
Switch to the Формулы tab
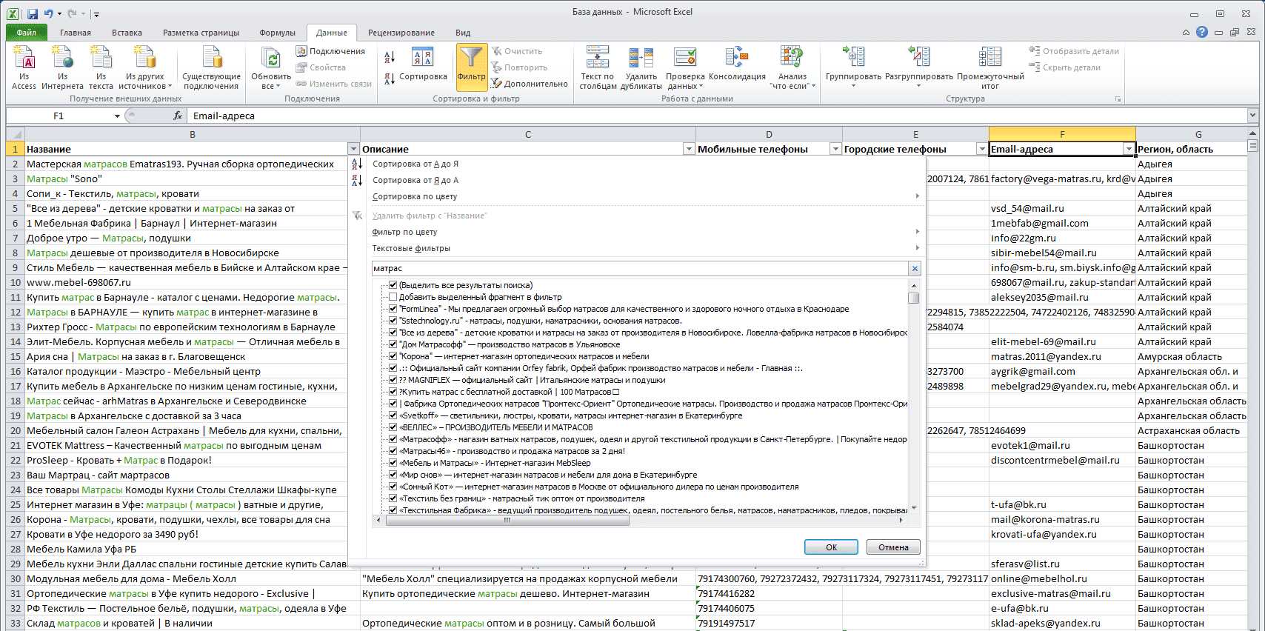(x=277, y=33)
